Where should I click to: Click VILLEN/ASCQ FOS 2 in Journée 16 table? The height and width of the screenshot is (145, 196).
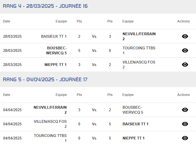pos(139,65)
